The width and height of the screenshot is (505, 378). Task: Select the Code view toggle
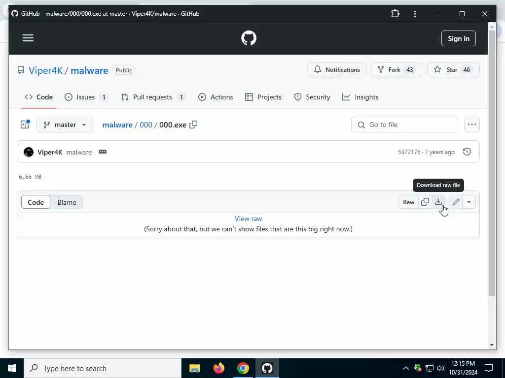tap(36, 202)
